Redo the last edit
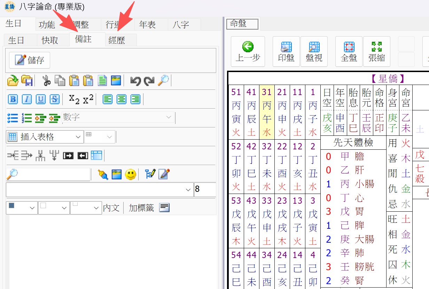 click(x=149, y=81)
